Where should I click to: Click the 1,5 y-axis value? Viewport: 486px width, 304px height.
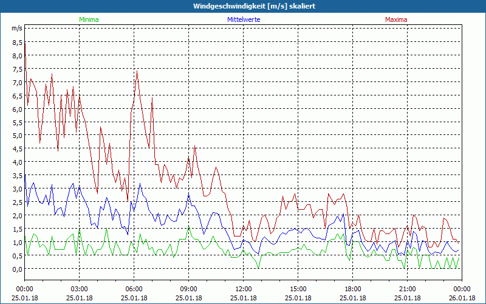18,229
